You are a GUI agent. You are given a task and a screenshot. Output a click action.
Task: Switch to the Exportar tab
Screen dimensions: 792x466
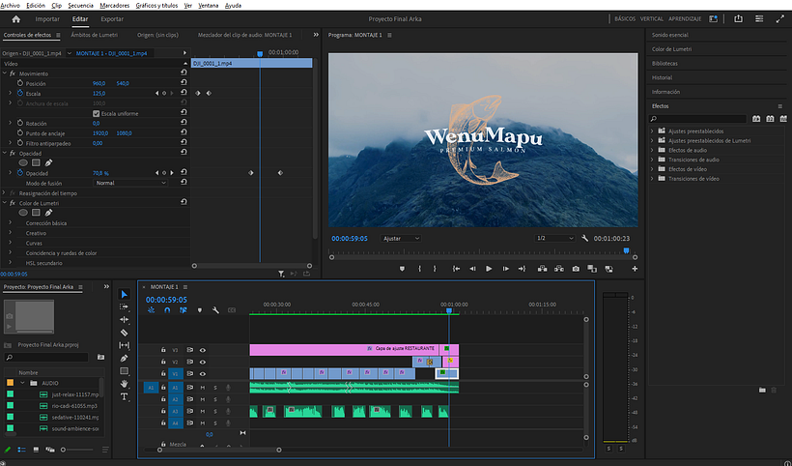112,19
